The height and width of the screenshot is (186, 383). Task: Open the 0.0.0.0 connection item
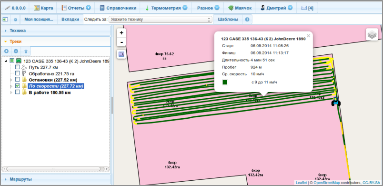[15, 8]
